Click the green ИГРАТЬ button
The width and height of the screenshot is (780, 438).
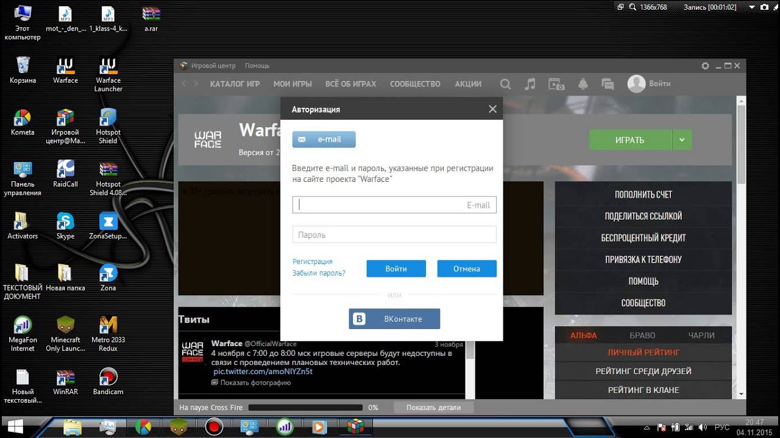click(x=630, y=140)
